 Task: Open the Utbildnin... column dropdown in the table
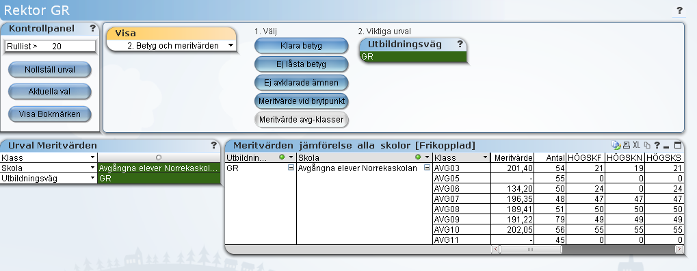tap(291, 157)
